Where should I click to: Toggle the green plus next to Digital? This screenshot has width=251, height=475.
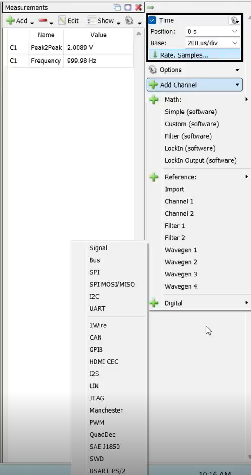click(154, 303)
